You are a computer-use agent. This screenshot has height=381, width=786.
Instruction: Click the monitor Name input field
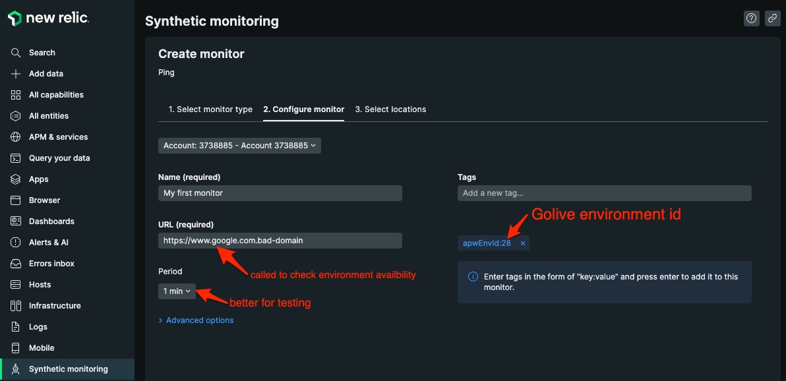pyautogui.click(x=280, y=193)
